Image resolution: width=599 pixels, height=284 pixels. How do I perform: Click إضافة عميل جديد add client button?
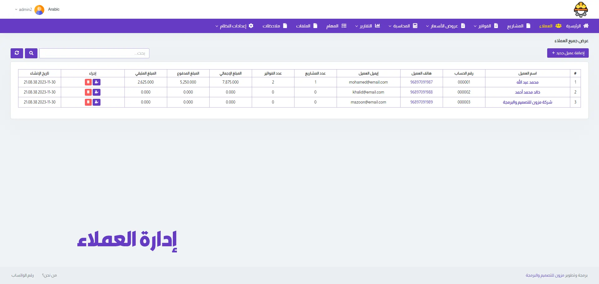pyautogui.click(x=568, y=53)
